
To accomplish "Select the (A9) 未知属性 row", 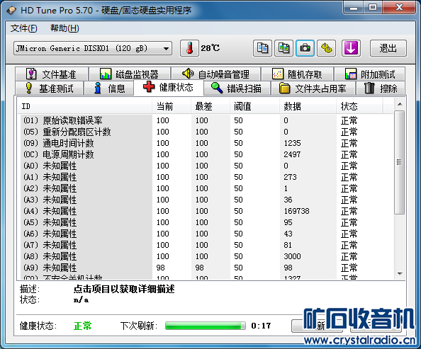I will point(206,268).
